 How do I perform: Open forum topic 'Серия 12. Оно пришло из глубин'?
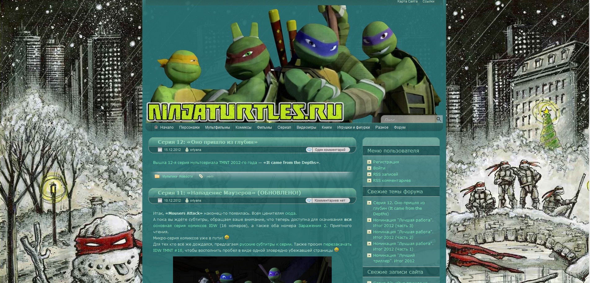tap(399, 208)
